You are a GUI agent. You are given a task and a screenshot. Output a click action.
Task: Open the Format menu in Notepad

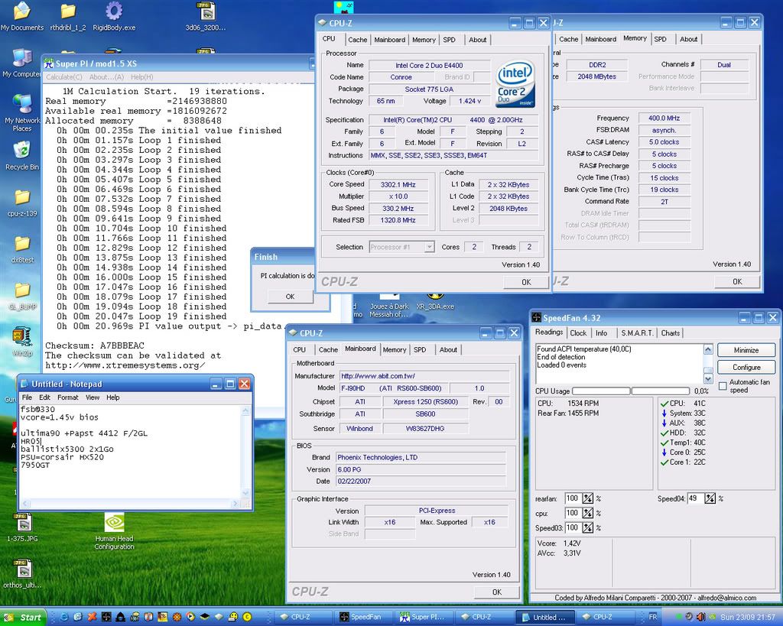pyautogui.click(x=68, y=397)
